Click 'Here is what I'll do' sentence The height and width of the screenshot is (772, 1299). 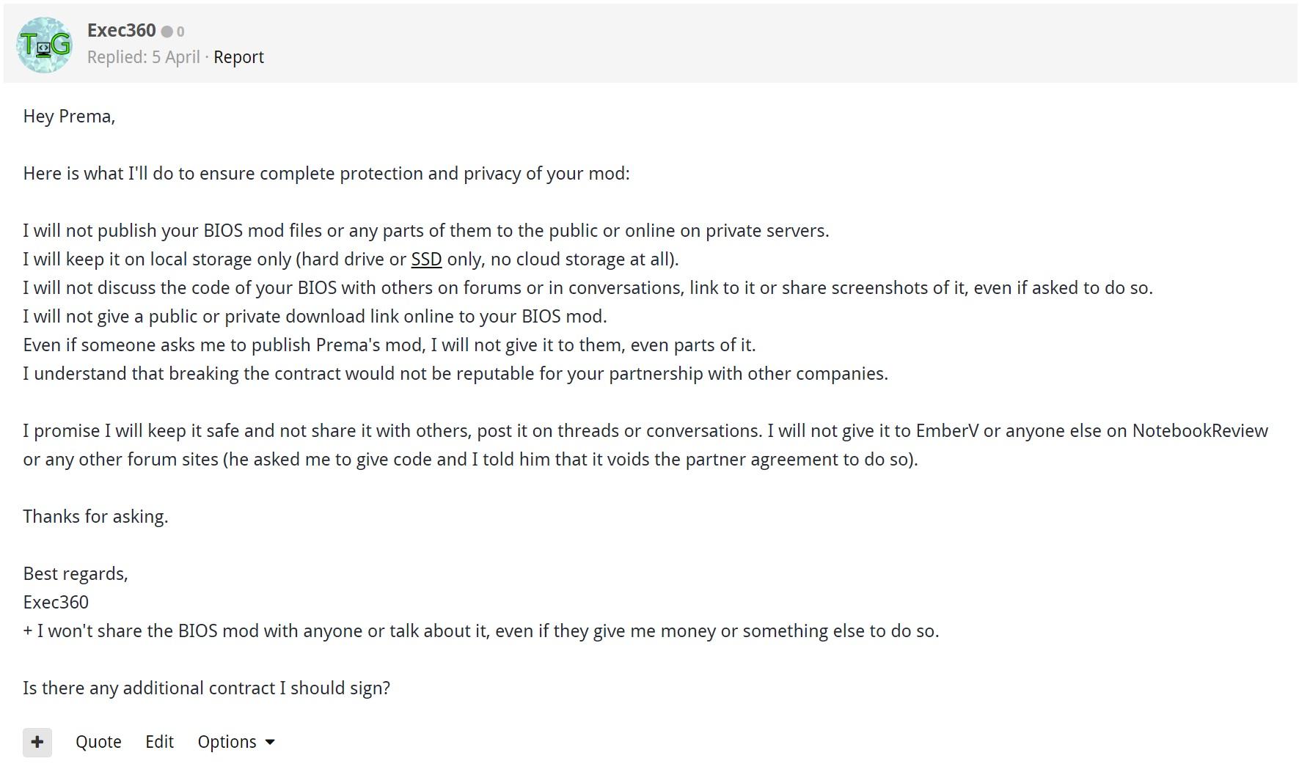[326, 174]
